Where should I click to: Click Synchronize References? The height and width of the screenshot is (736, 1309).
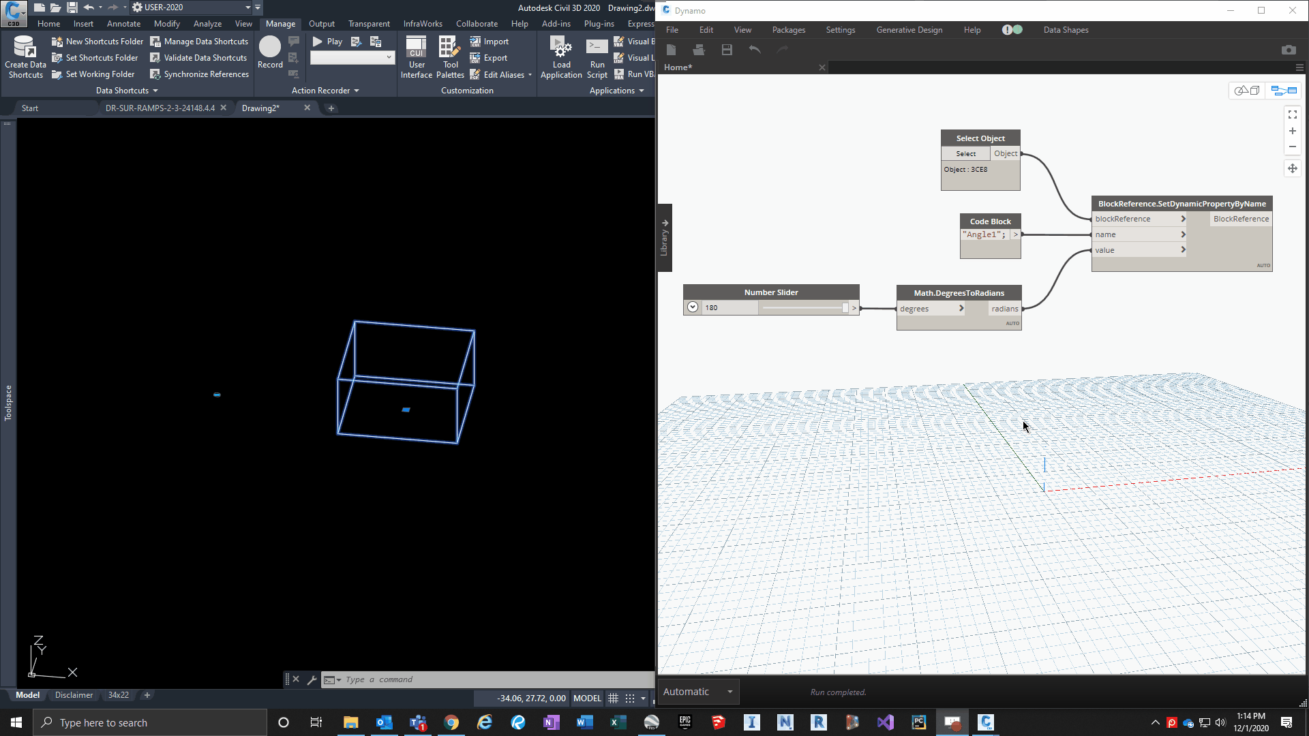click(199, 74)
